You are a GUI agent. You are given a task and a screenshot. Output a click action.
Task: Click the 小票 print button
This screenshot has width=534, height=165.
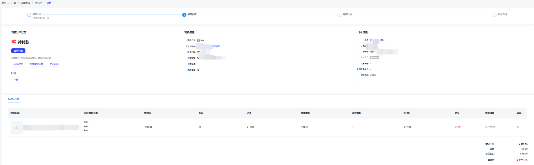click(x=16, y=80)
